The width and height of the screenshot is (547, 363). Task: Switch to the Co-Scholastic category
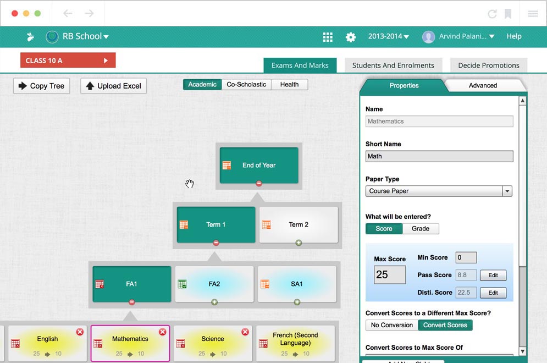(x=246, y=85)
